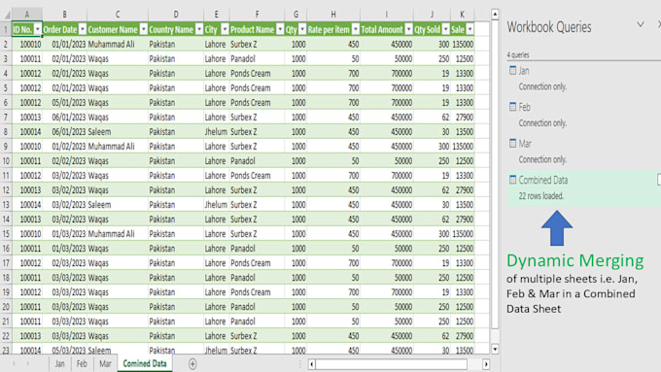Image resolution: width=661 pixels, height=372 pixels.
Task: Switch to the Feb sheet tab
Action: pyautogui.click(x=82, y=363)
